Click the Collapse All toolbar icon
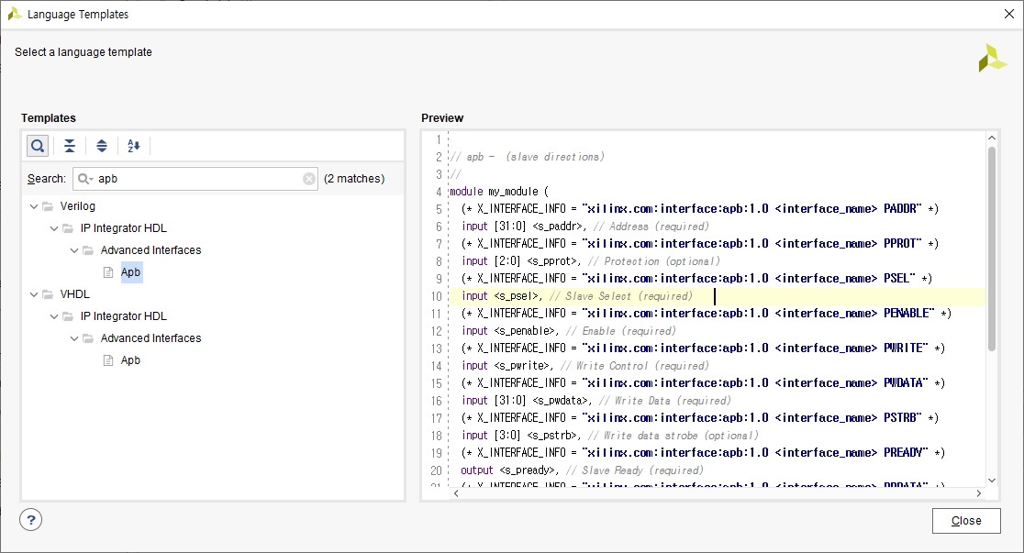 pos(69,146)
